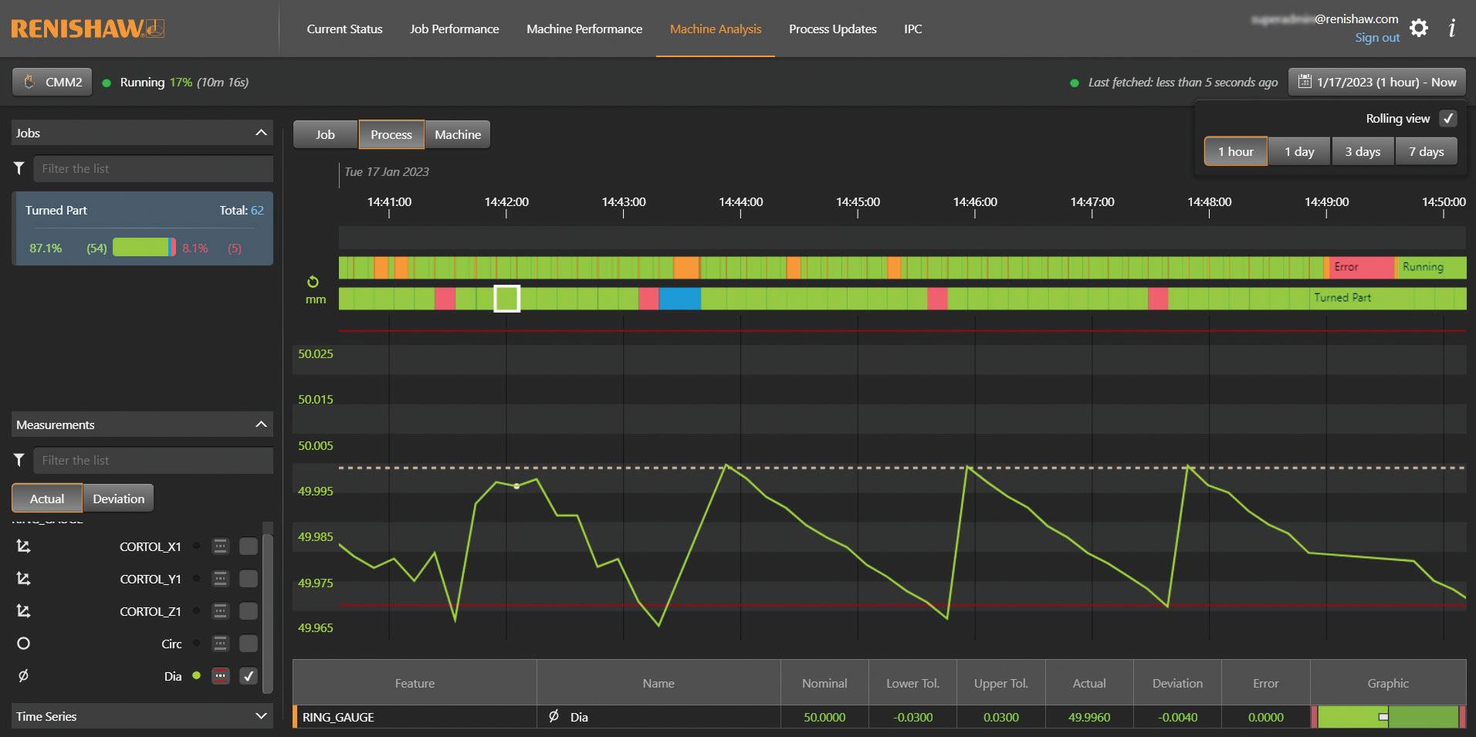Click the CORTOL_Z1 coordinate axis icon
1476x737 pixels.
coord(23,611)
